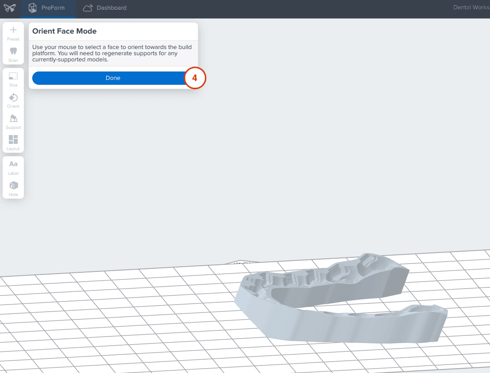This screenshot has height=373, width=490.
Task: Click the Preset plus icon
Action: point(13,31)
